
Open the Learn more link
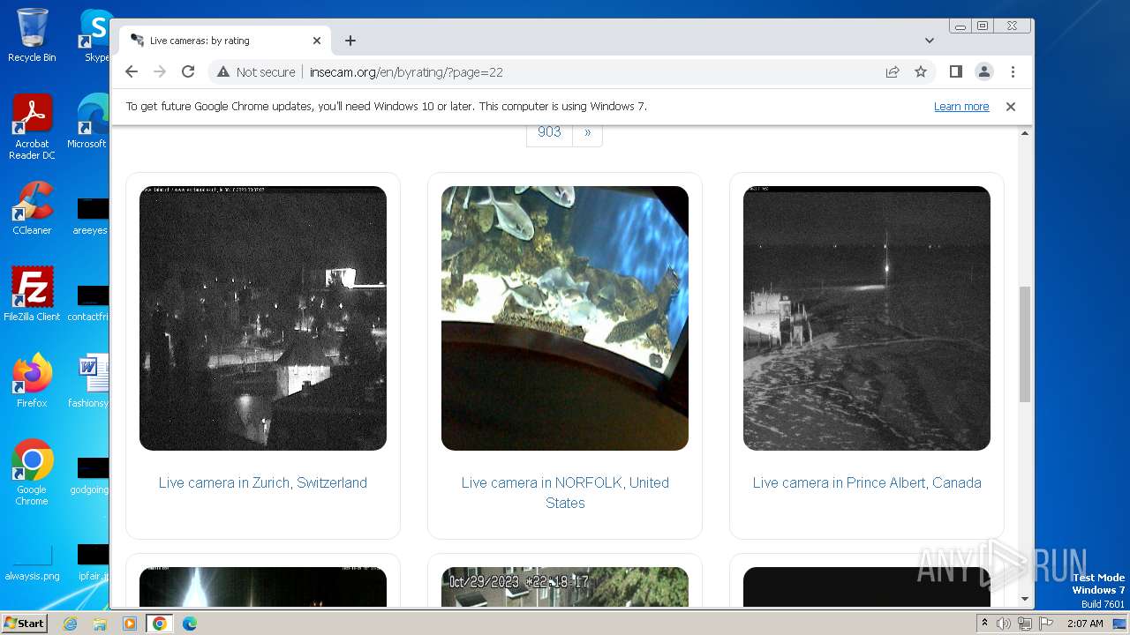961,107
